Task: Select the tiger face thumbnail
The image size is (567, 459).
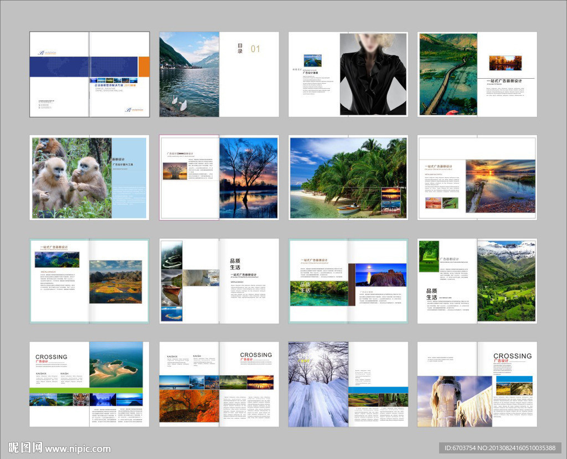Action: click(x=81, y=400)
